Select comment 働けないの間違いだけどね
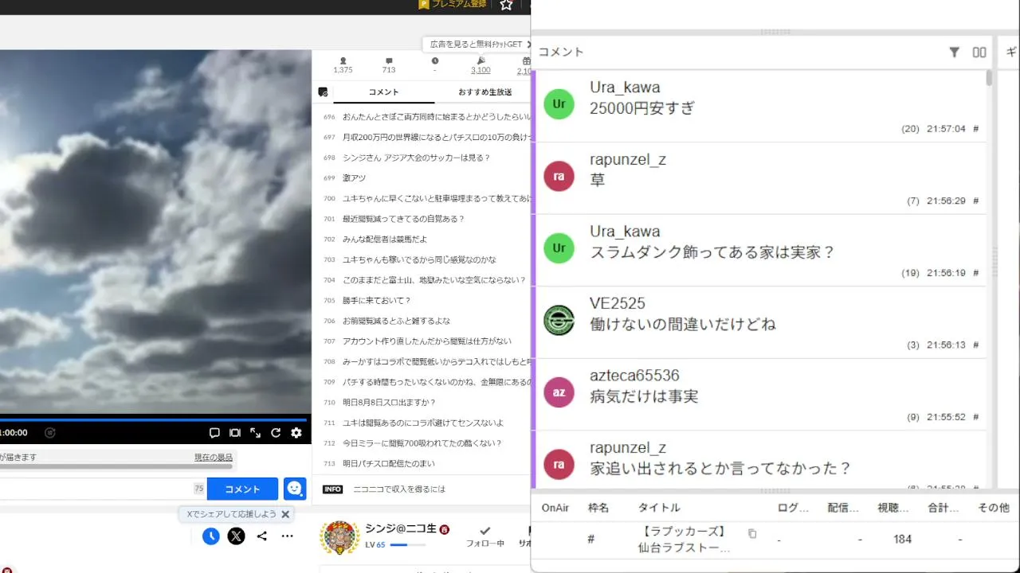1020x573 pixels. [682, 325]
